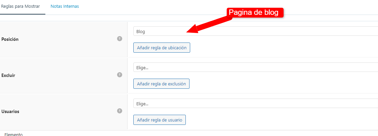Click the 'Elige...' placeholder in user rule field
Viewport: 378px width, 136px height.
[142, 104]
